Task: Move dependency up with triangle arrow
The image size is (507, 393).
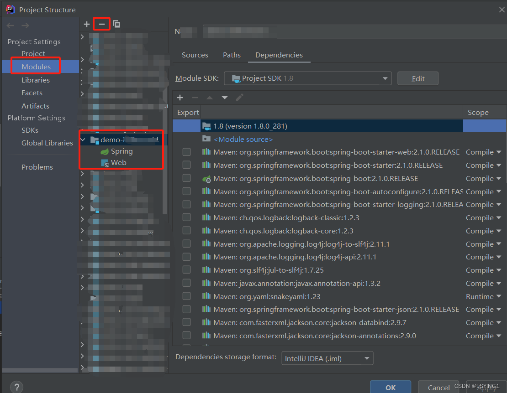Action: point(210,98)
